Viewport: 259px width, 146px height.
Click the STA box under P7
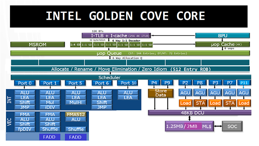230,103
